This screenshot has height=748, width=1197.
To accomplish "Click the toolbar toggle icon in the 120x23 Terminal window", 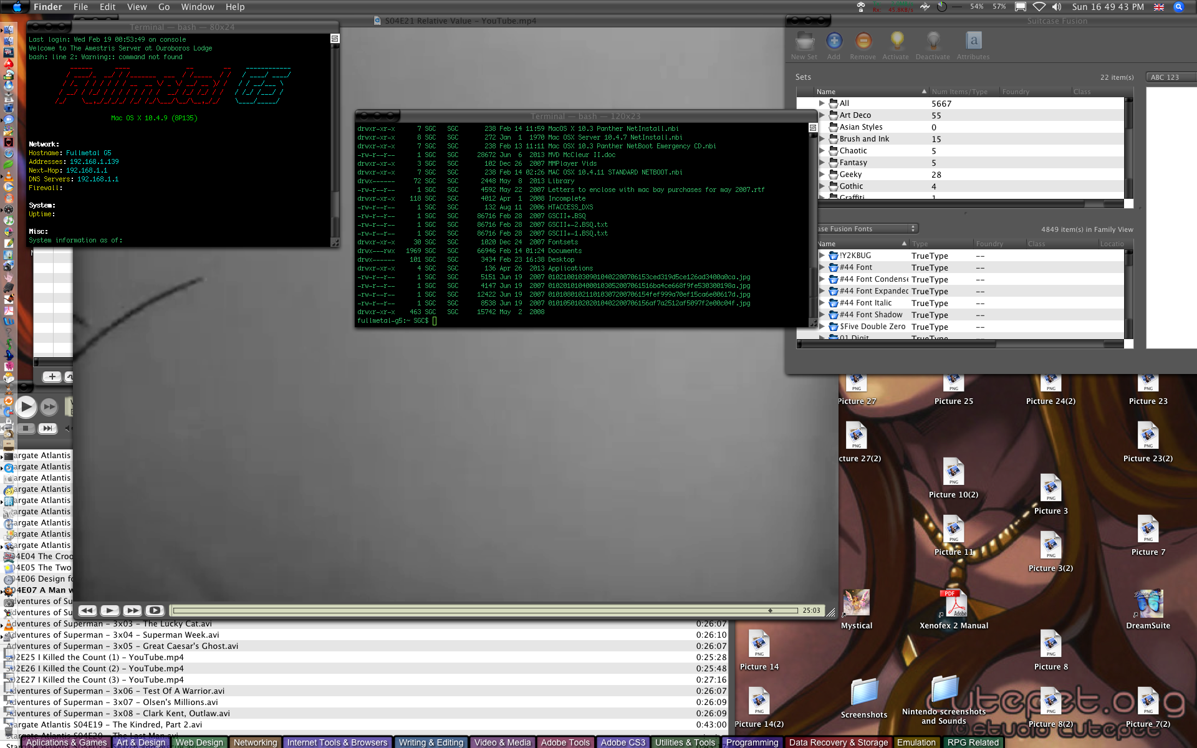I will (x=812, y=127).
